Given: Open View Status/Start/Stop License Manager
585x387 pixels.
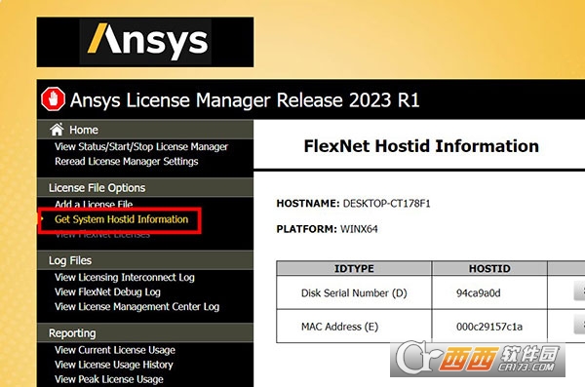Looking at the screenshot, I should 141,146.
